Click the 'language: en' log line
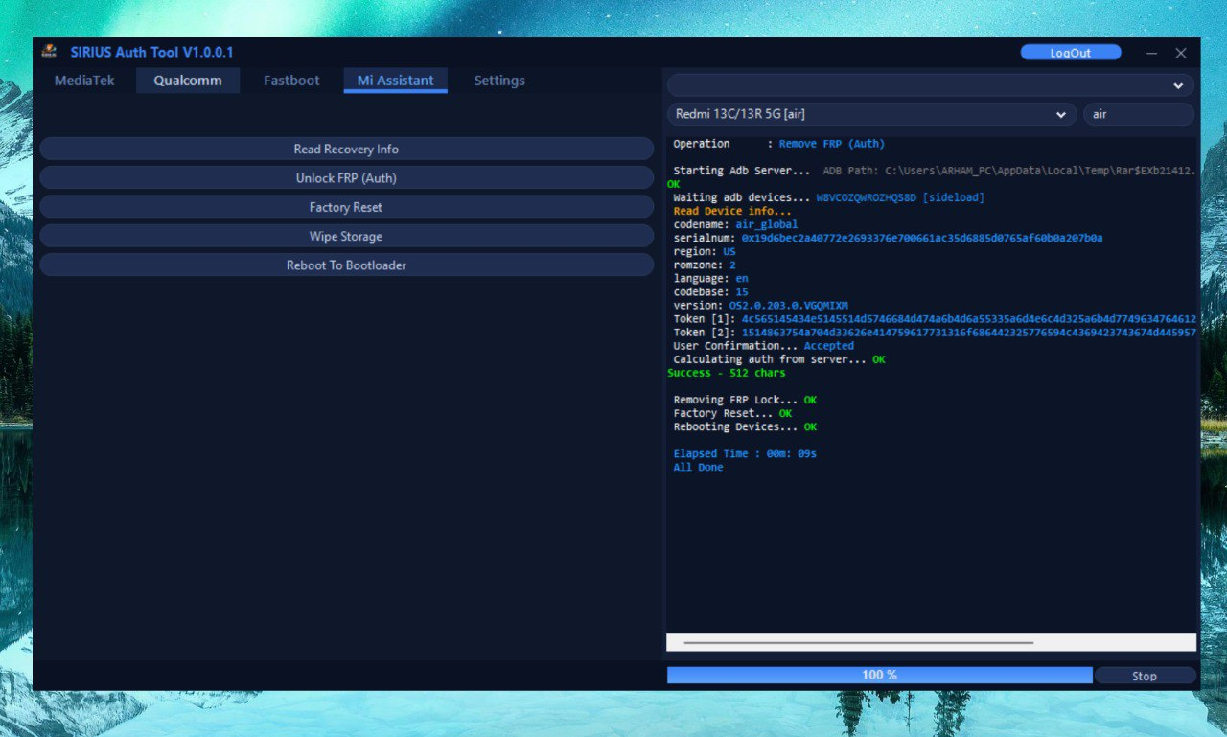 (710, 278)
